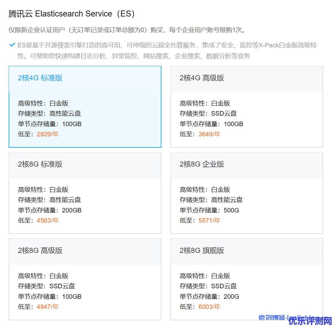Click the price 2929/年
Image resolution: width=336 pixels, height=329 pixels.
point(48,134)
